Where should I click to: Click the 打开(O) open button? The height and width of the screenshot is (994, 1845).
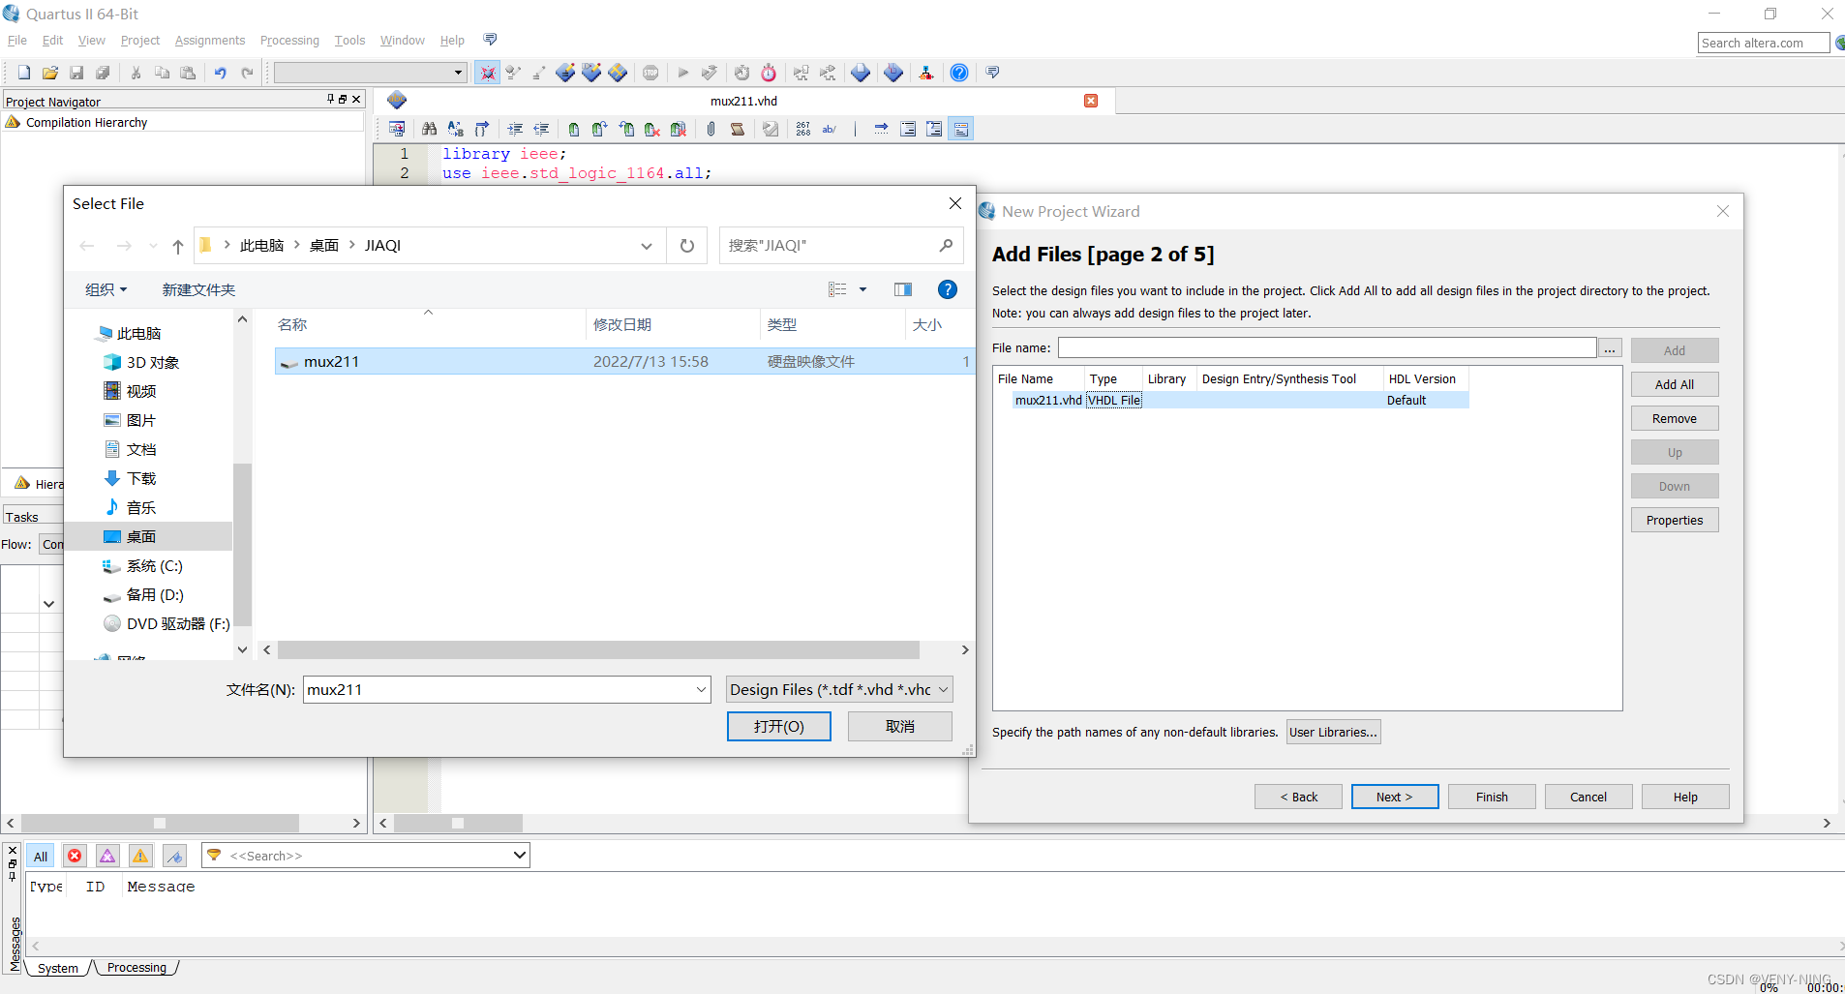coord(779,726)
